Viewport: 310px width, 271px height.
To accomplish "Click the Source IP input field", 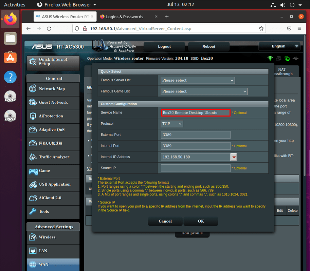I will [196, 168].
